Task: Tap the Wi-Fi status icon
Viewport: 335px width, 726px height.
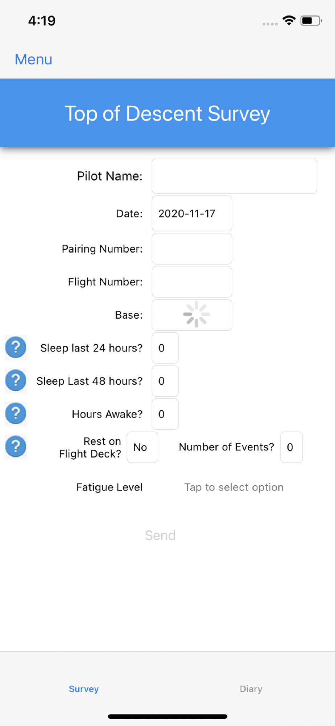Action: coord(289,21)
